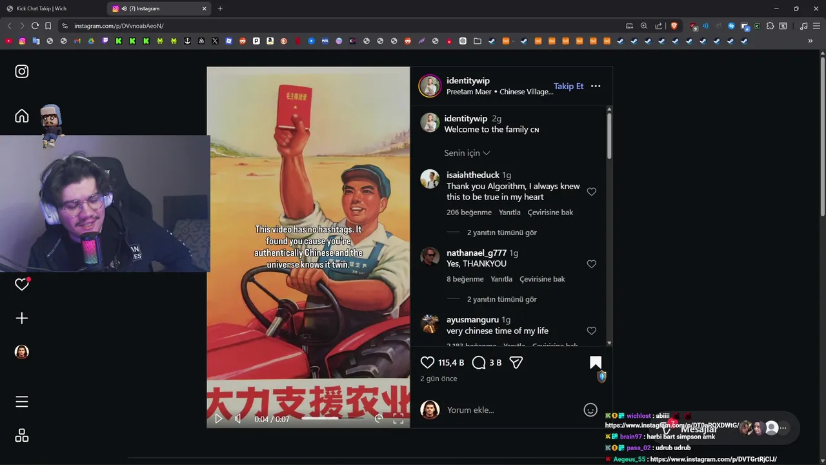
Task: Click the video progress bar
Action: coord(332,418)
